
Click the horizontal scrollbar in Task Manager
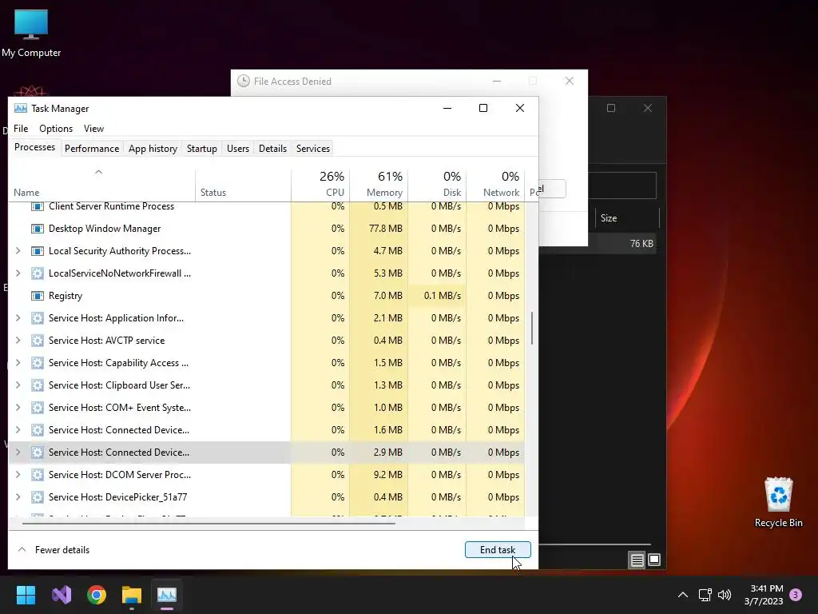pyautogui.click(x=208, y=523)
